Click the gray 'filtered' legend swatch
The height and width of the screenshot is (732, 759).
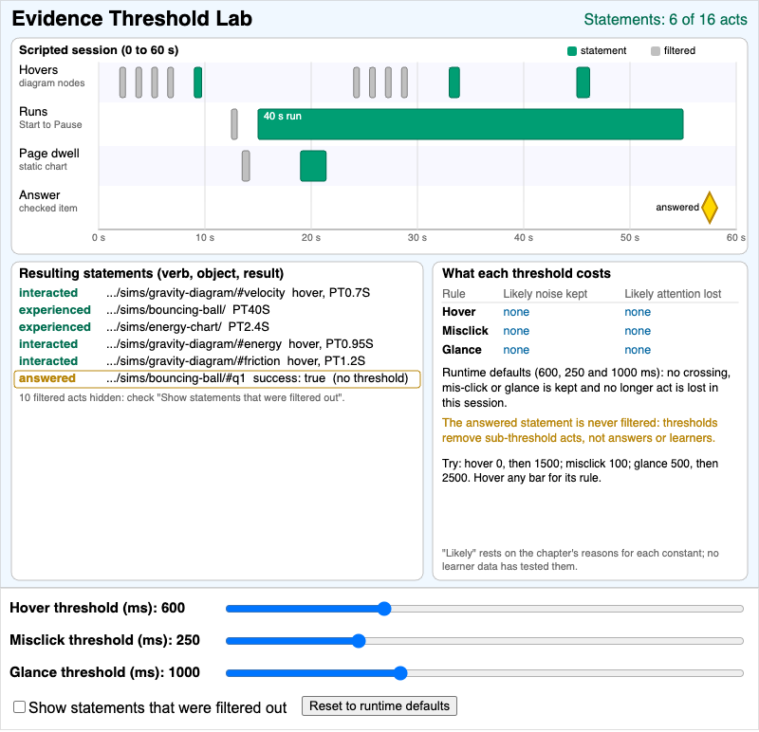tap(656, 51)
